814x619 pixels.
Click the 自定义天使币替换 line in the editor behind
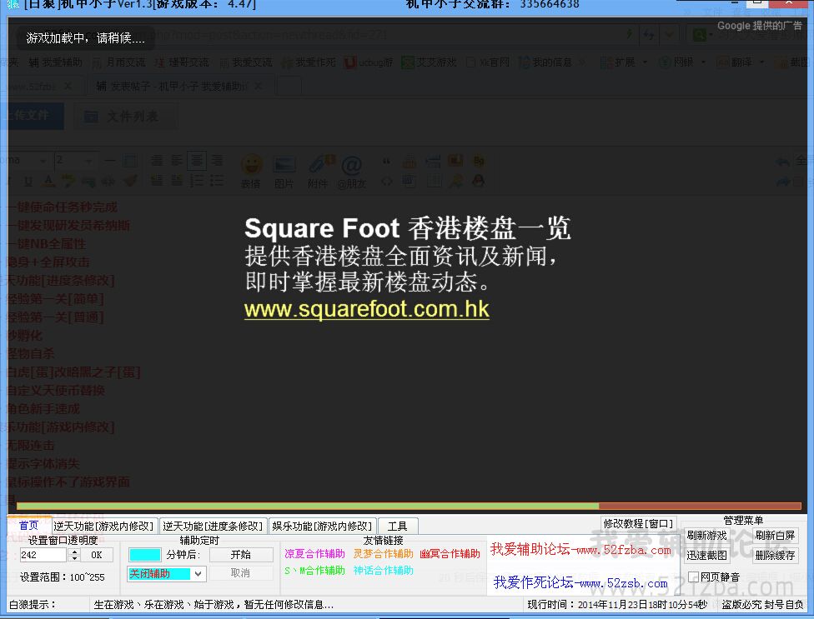(x=56, y=391)
